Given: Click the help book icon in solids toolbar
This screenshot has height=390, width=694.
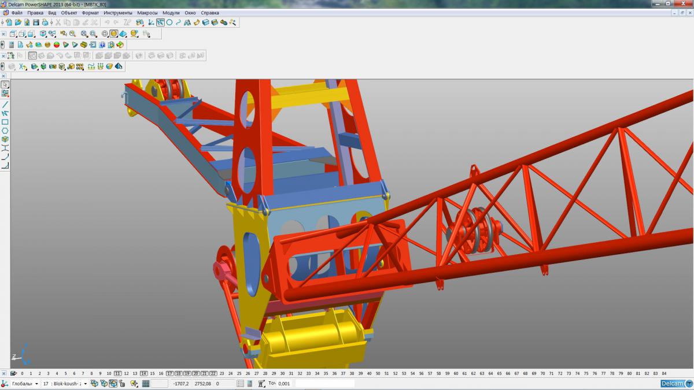Looking at the screenshot, I should click(102, 44).
